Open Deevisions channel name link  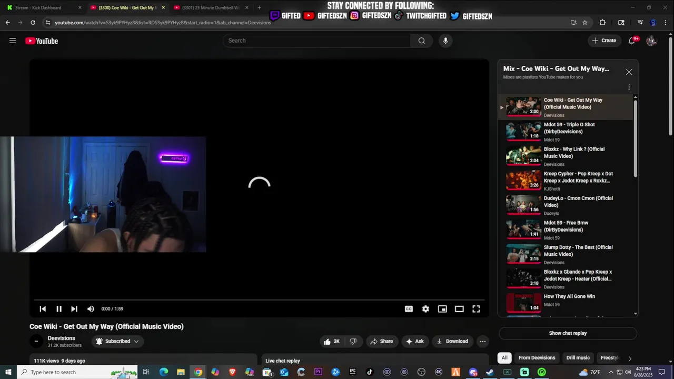[x=62, y=338]
